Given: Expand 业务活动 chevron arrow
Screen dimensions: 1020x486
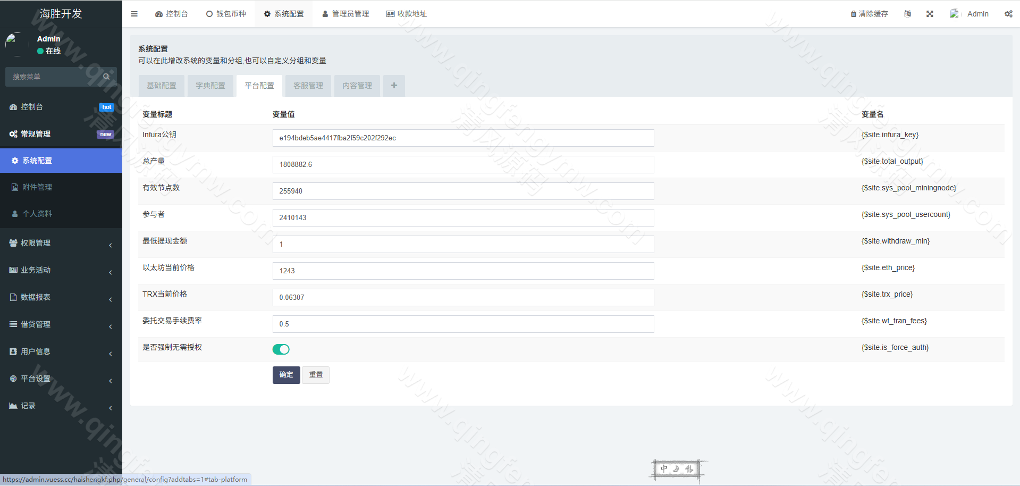Looking at the screenshot, I should 111,272.
